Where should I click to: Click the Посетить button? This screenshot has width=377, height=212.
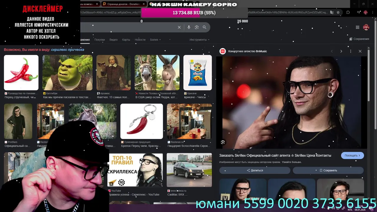[x=353, y=155]
